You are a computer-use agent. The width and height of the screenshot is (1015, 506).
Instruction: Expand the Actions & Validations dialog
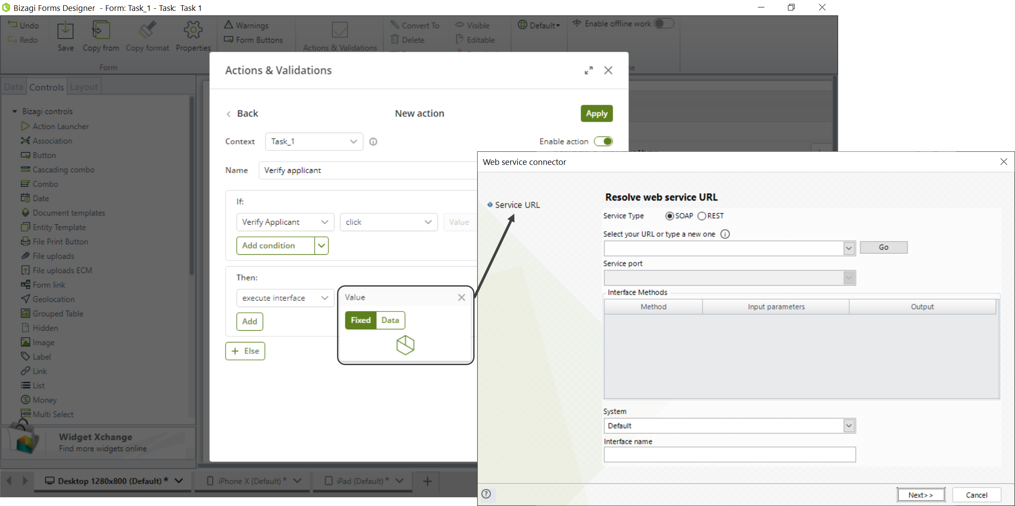pos(588,70)
